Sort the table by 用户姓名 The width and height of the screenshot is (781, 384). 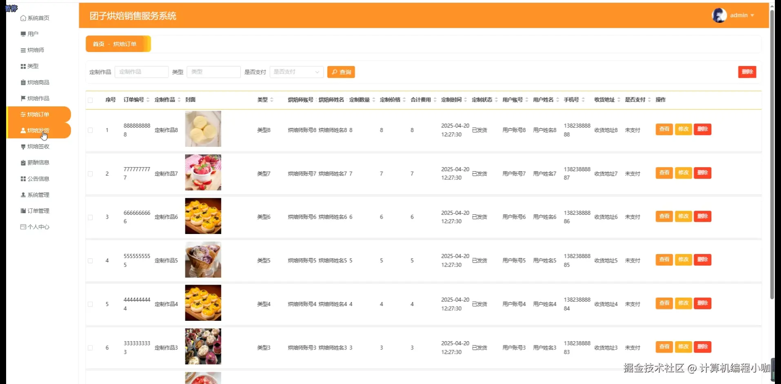[557, 100]
